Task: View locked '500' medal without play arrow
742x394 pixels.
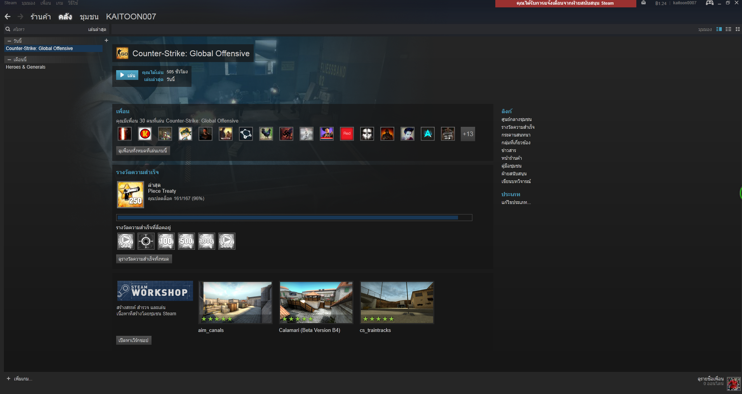Action: (x=186, y=241)
